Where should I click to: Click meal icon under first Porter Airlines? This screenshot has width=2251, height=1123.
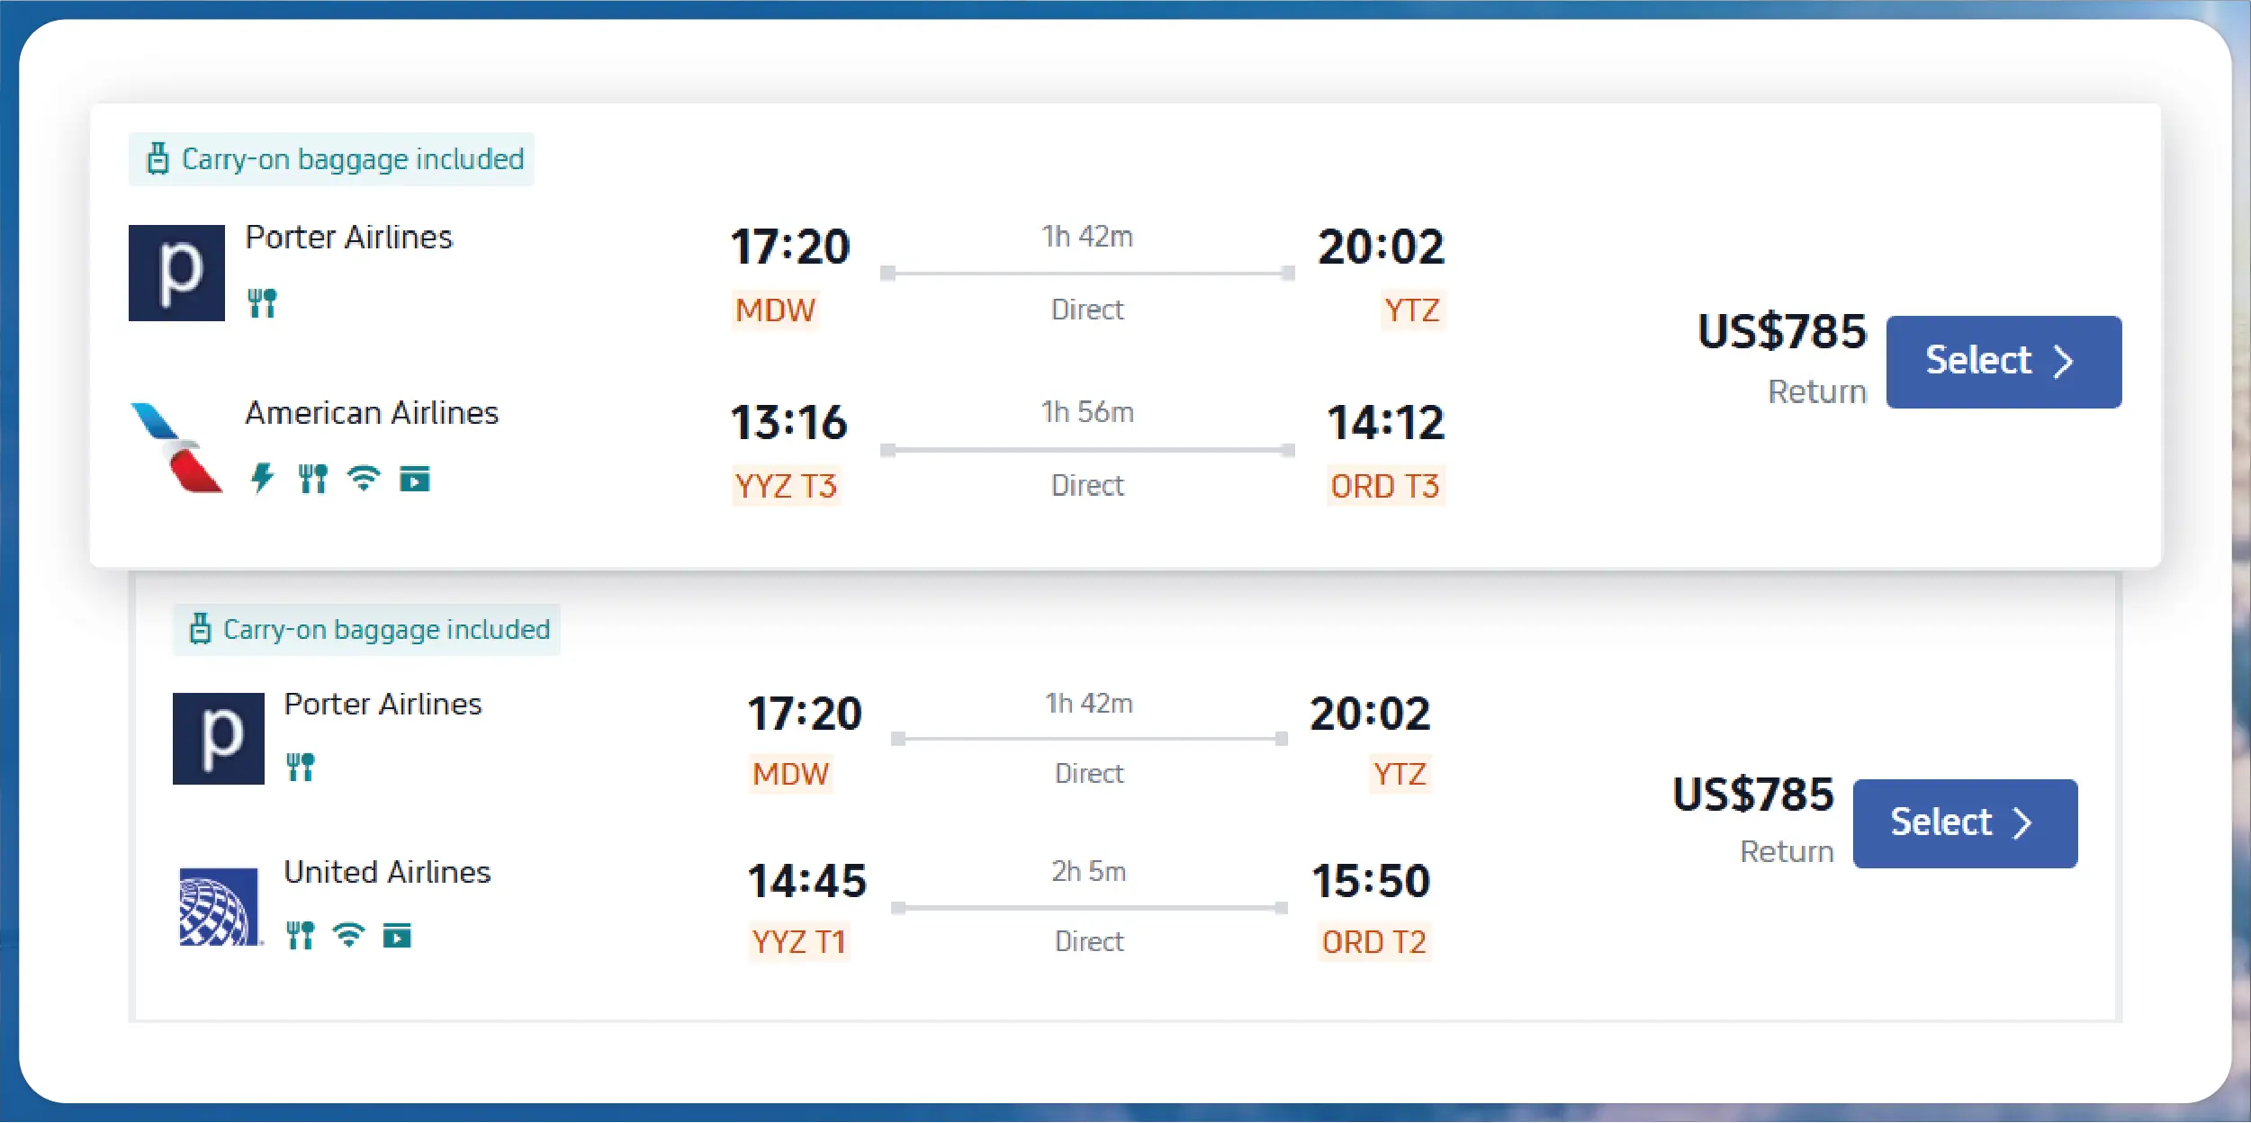coord(262,302)
